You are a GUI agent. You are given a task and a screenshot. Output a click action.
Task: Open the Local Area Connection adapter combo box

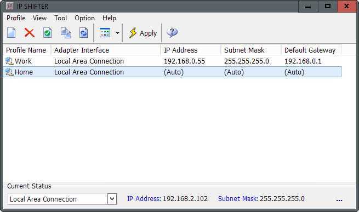[x=62, y=199]
